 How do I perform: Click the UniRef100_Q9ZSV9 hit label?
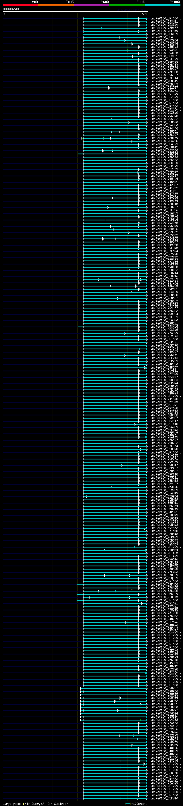(164, 113)
